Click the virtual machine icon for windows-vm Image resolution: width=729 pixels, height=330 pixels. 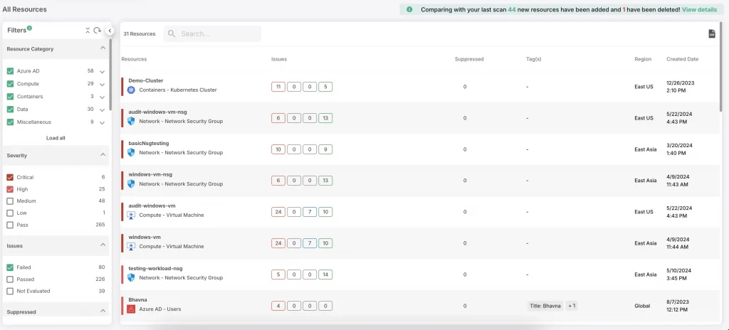(x=131, y=247)
